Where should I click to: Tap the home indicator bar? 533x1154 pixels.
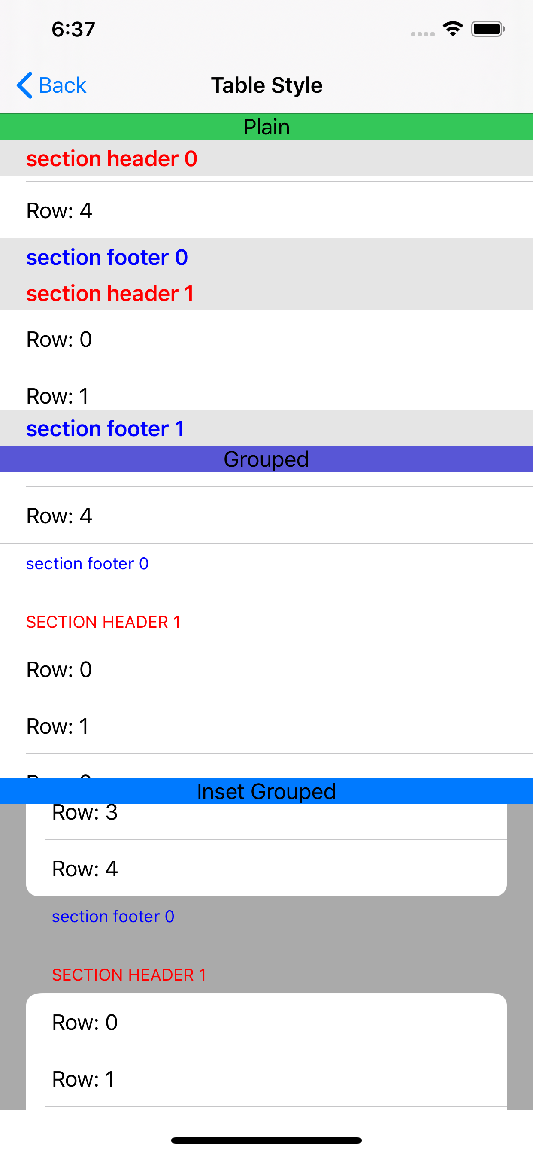(266, 1140)
